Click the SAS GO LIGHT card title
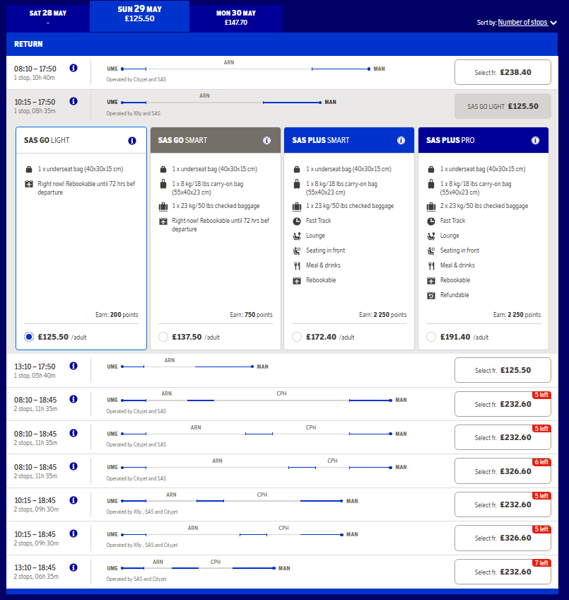 (47, 140)
